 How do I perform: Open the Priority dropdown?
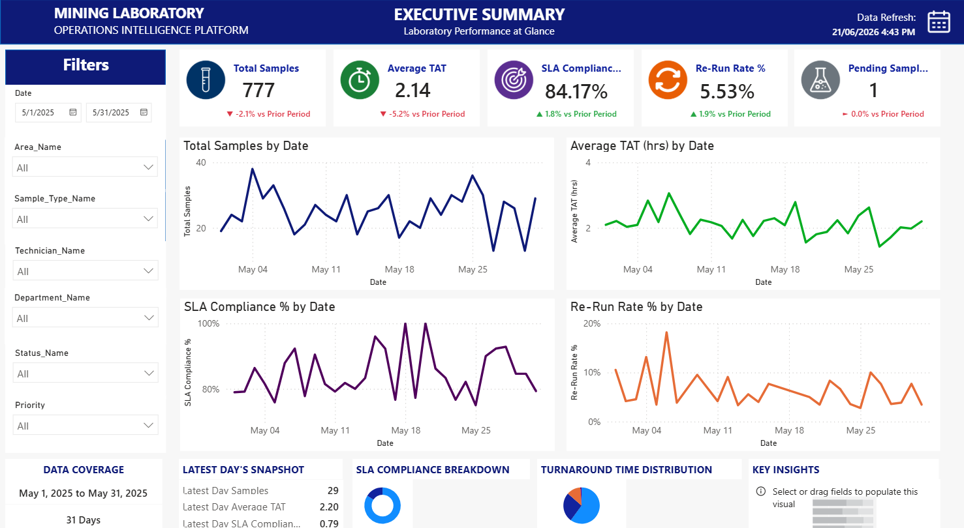coord(86,426)
